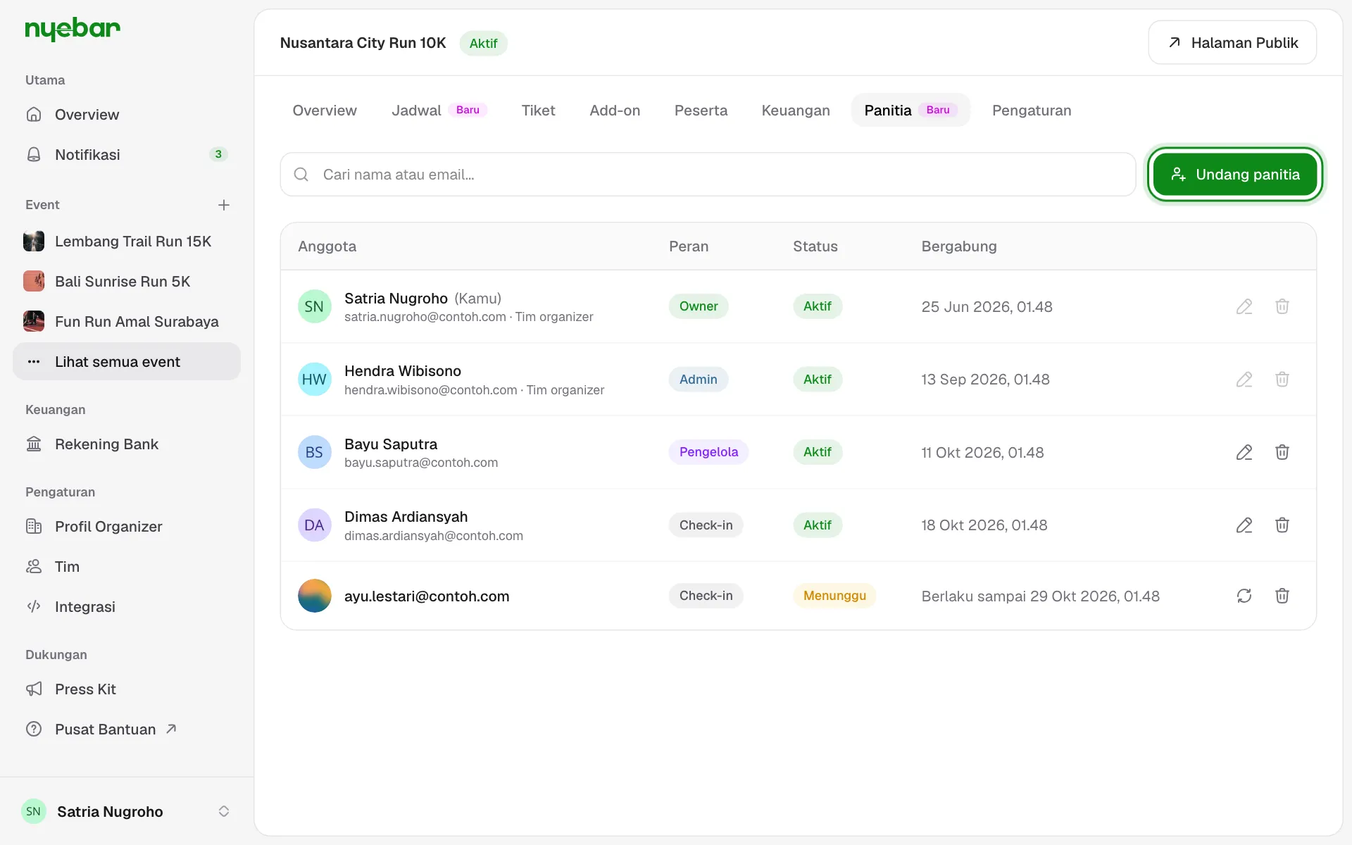Click the ayu.lestari@contoh.com avatar image
1352x845 pixels.
coord(315,596)
